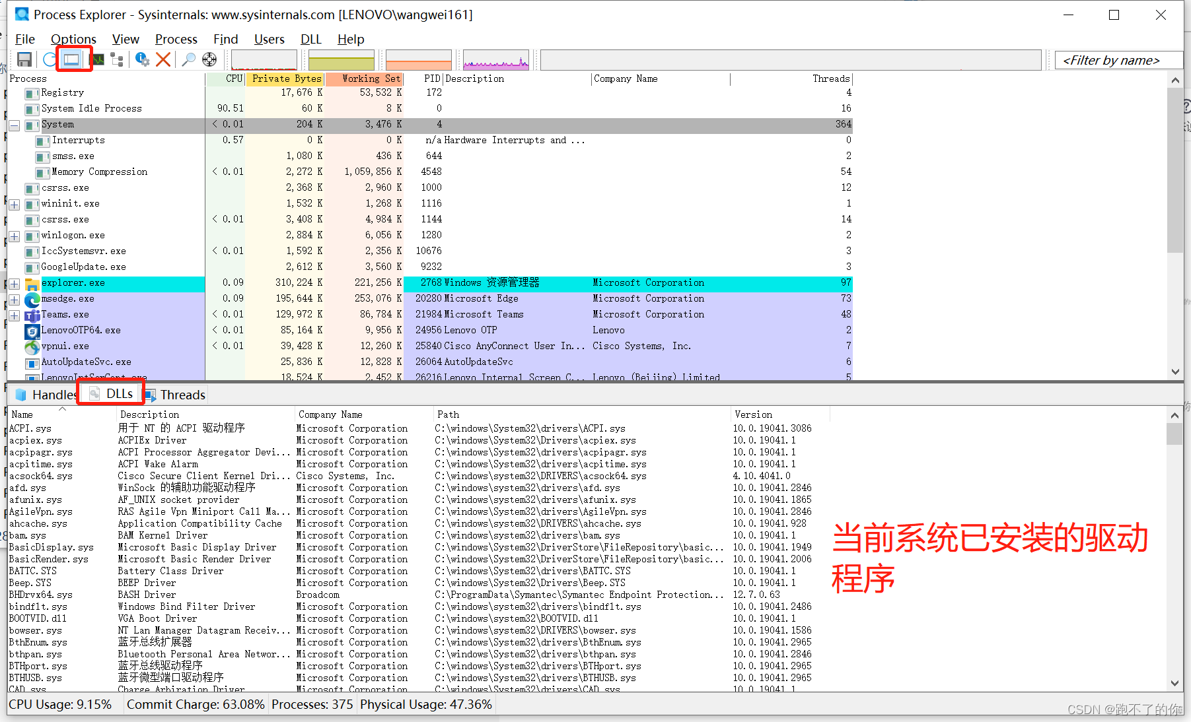The height and width of the screenshot is (722, 1191).
Task: Sort lower pane by Version column header
Action: [780, 414]
